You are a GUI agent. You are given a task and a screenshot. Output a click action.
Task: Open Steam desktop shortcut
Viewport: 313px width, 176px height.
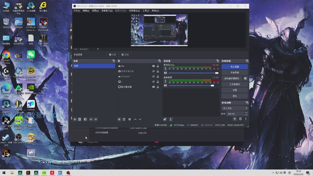tap(6, 140)
